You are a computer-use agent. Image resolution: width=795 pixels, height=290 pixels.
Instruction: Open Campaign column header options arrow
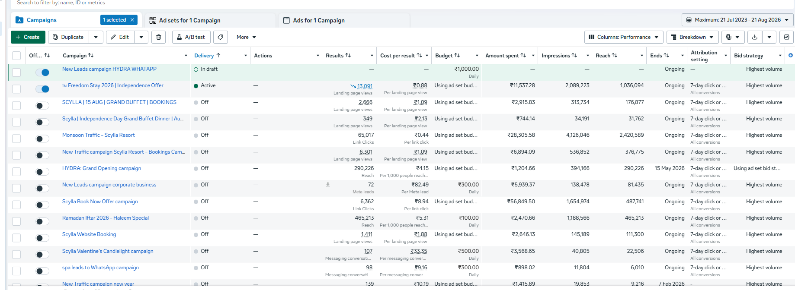186,56
